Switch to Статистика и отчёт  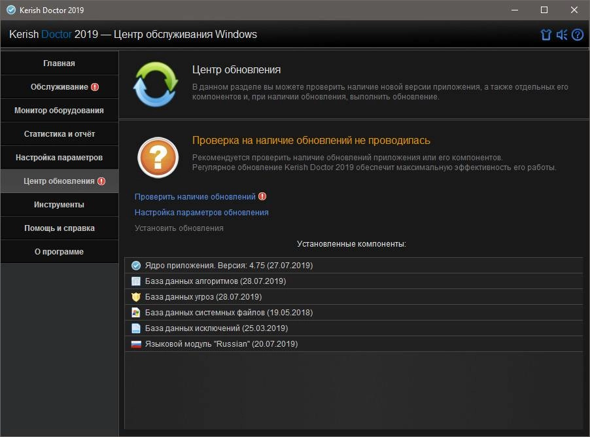60,134
